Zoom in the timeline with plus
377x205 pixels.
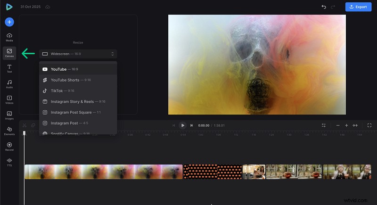click(x=346, y=125)
